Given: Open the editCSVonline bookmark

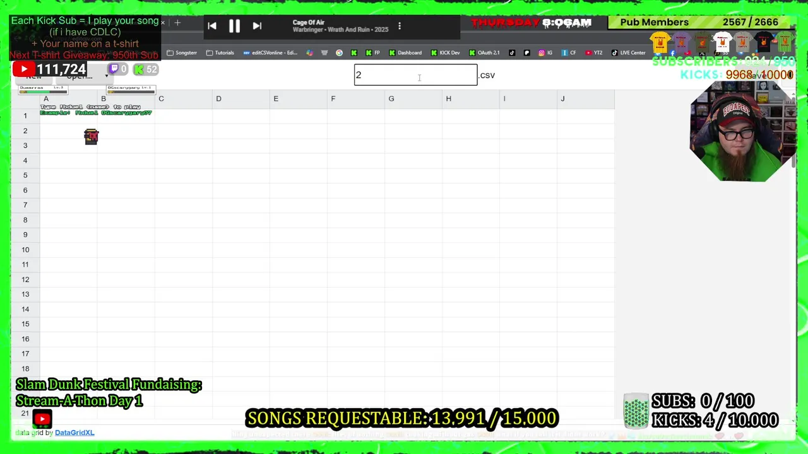Looking at the screenshot, I should tap(270, 53).
